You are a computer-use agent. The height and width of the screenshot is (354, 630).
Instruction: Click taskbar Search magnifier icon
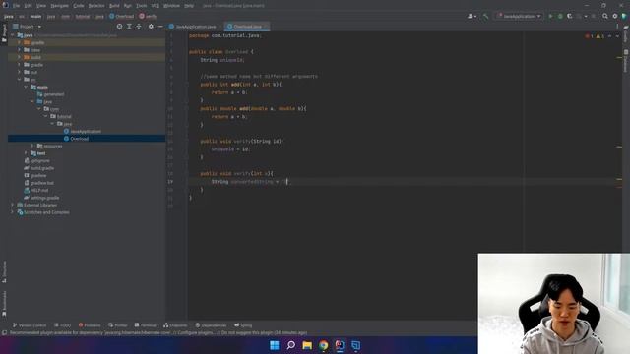point(291,345)
